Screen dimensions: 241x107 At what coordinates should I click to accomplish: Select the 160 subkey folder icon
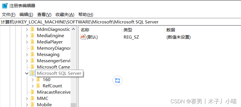point(38,80)
